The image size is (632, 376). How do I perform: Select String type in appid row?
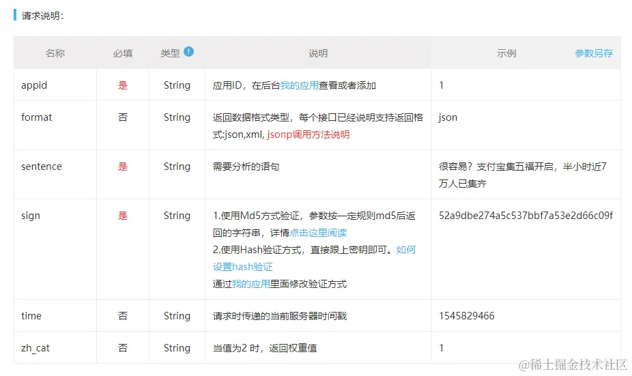[177, 85]
